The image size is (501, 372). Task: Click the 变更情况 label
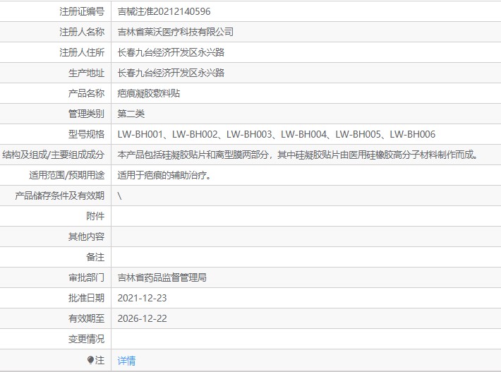[x=86, y=339]
